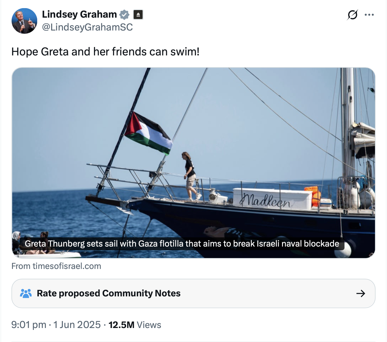Screen dimensions: 387x342
Task: Click the Palestinian flag in the photo
Action: point(148,133)
